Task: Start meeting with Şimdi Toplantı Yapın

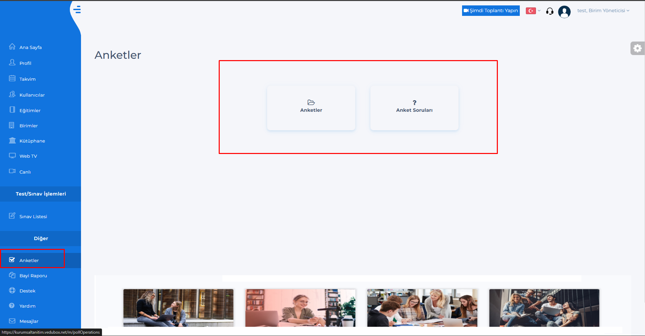Action: point(491,11)
